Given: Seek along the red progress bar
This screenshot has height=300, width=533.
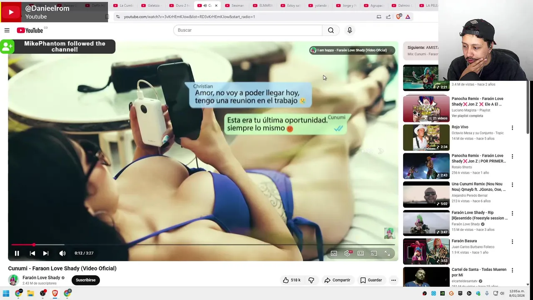Looking at the screenshot, I should (x=203, y=245).
